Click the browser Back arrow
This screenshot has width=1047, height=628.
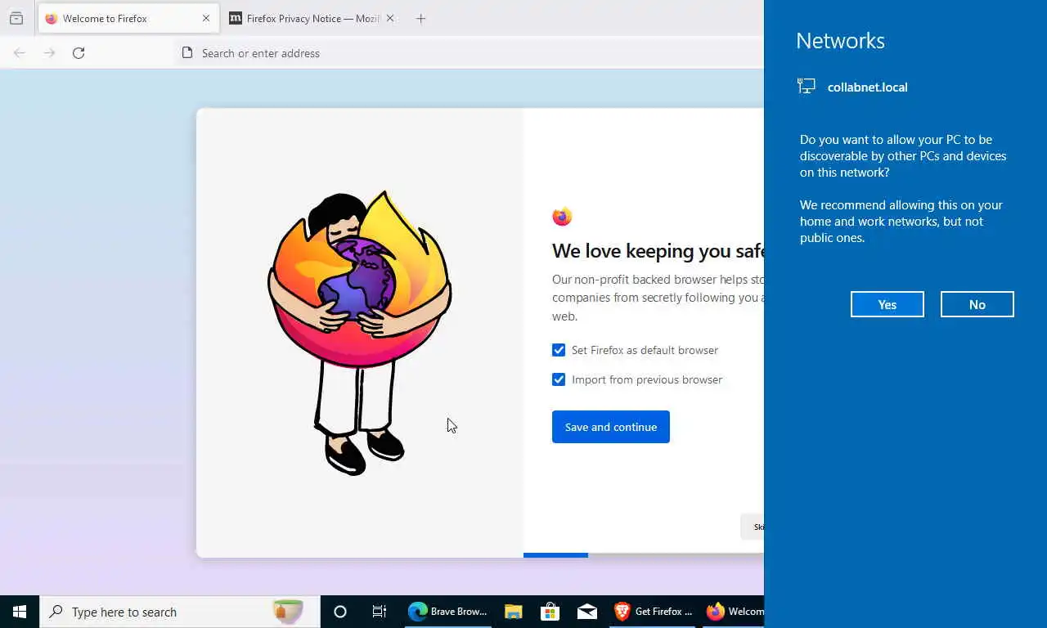pyautogui.click(x=20, y=53)
